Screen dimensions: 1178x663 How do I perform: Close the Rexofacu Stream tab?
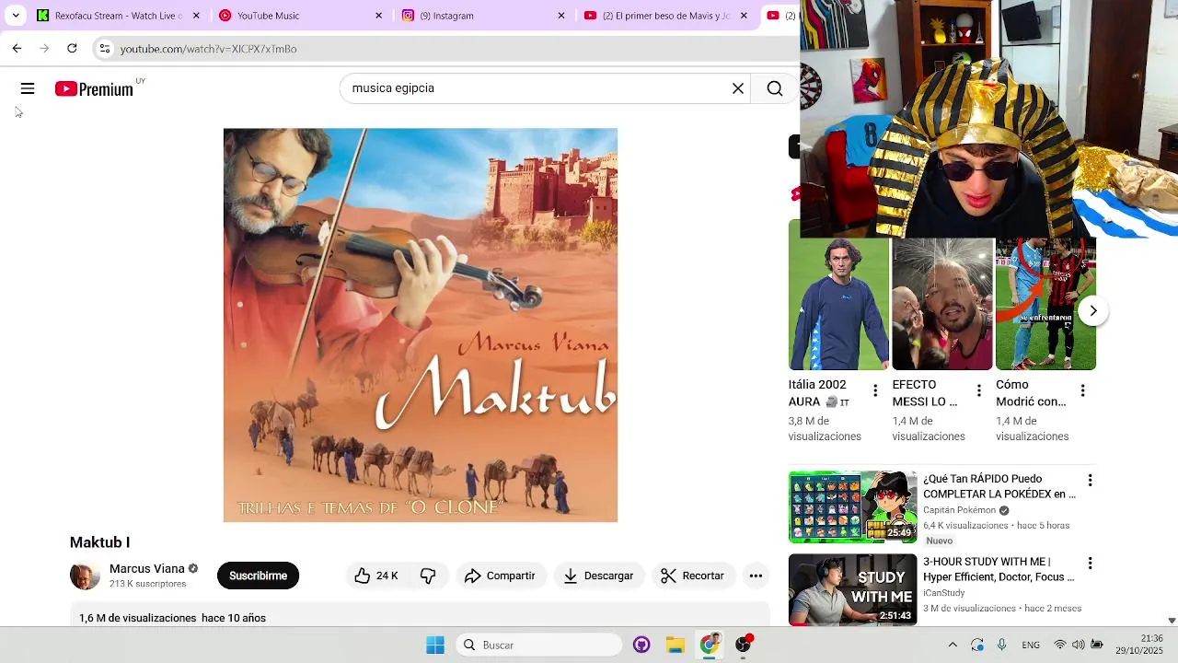196,16
